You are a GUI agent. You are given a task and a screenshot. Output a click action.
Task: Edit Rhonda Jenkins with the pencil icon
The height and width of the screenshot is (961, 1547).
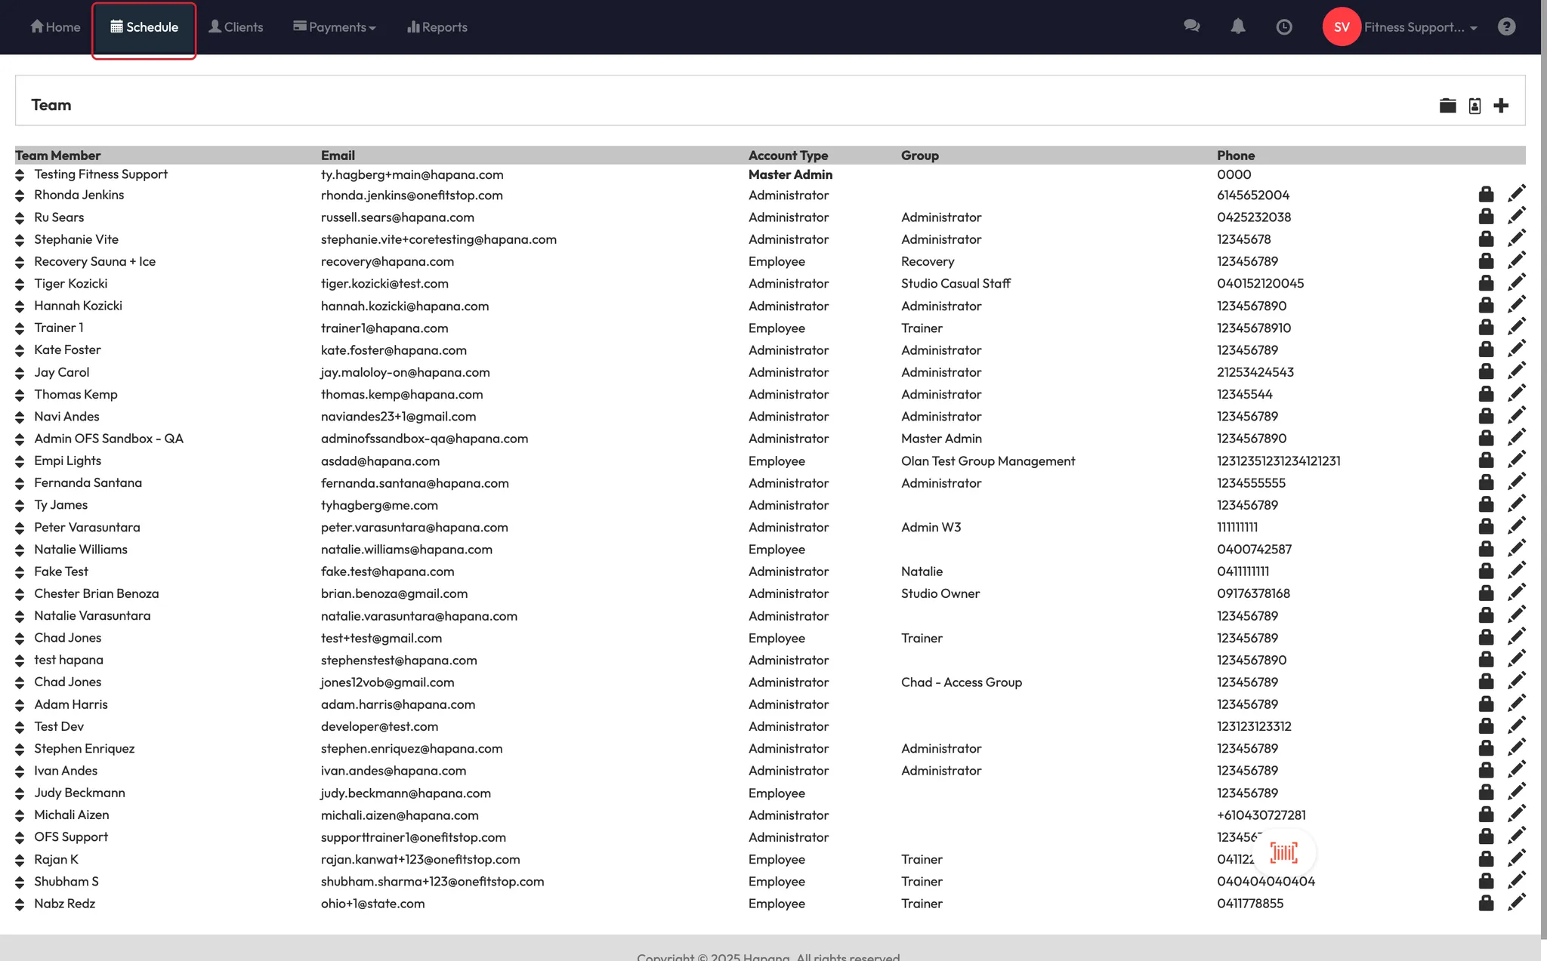(x=1516, y=195)
